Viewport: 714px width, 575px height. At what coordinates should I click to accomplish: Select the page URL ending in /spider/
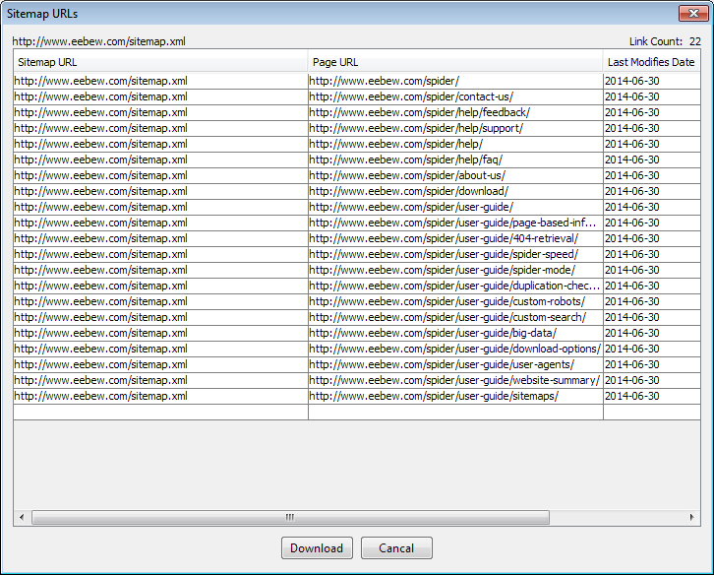coord(455,81)
